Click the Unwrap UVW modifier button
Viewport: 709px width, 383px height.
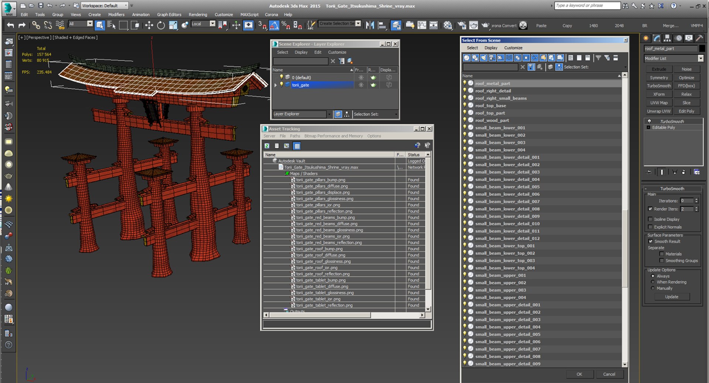(x=659, y=111)
